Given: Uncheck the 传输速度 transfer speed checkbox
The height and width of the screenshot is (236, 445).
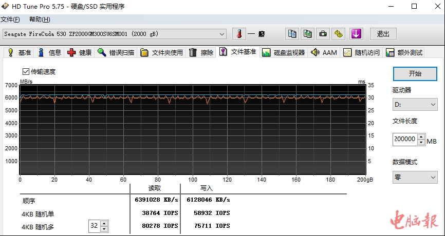Looking at the screenshot, I should [26, 71].
